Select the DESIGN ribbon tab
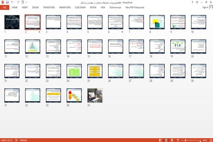Viewport: 213px width, 142px height. tap(35, 7)
